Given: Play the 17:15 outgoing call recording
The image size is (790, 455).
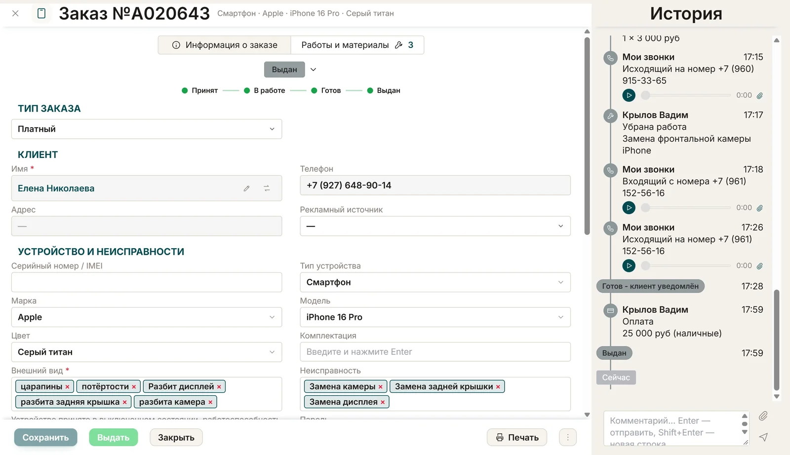Looking at the screenshot, I should (629, 95).
